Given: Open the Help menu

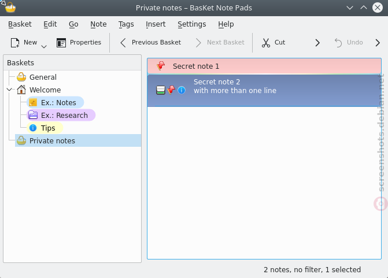Looking at the screenshot, I should pyautogui.click(x=226, y=24).
